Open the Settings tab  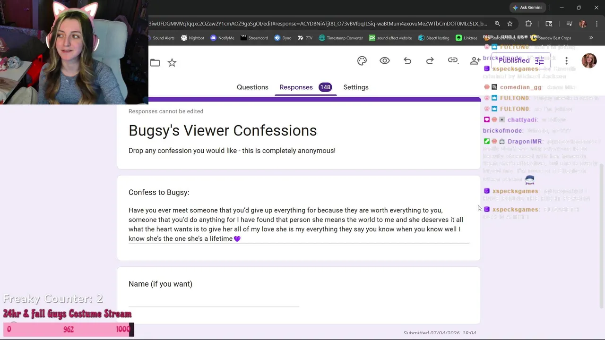click(356, 87)
